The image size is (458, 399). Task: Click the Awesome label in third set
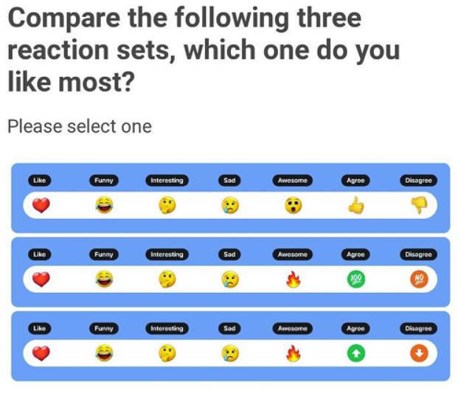[x=292, y=328]
